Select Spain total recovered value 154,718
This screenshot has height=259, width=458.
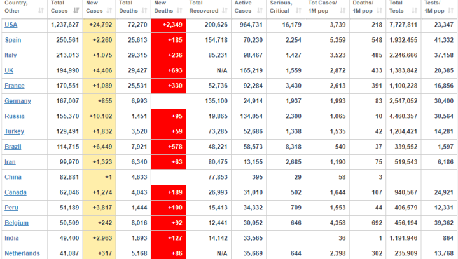(216, 40)
